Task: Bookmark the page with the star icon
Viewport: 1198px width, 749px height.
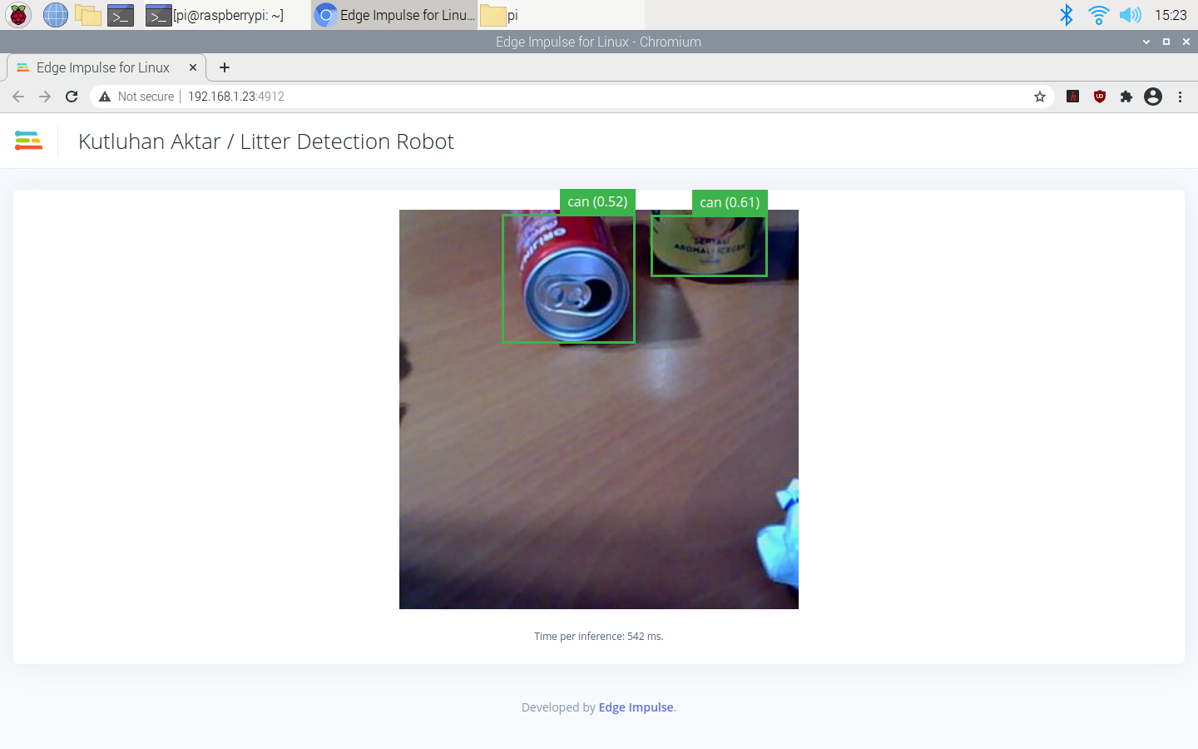Action: pyautogui.click(x=1039, y=97)
